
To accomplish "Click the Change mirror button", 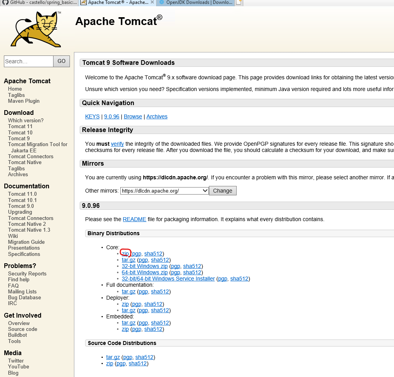I will (223, 191).
